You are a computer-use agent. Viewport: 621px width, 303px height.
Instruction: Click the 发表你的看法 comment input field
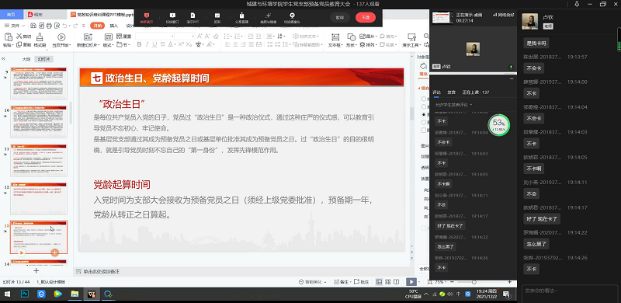click(569, 294)
